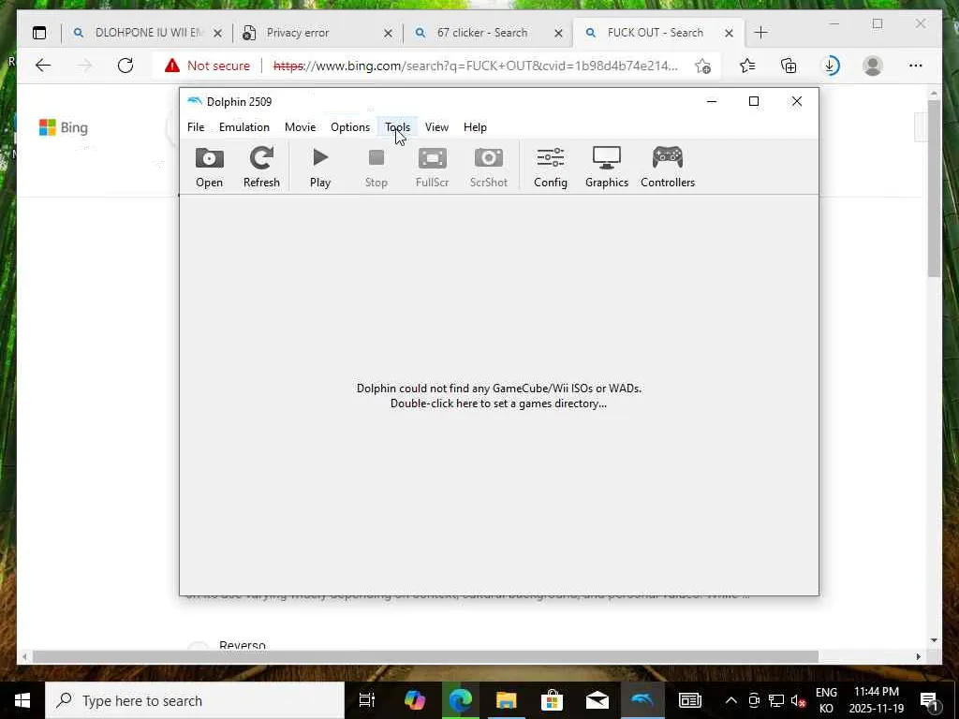This screenshot has height=719, width=959.
Task: Click the browser horizontal scrollbar
Action: coord(426,656)
